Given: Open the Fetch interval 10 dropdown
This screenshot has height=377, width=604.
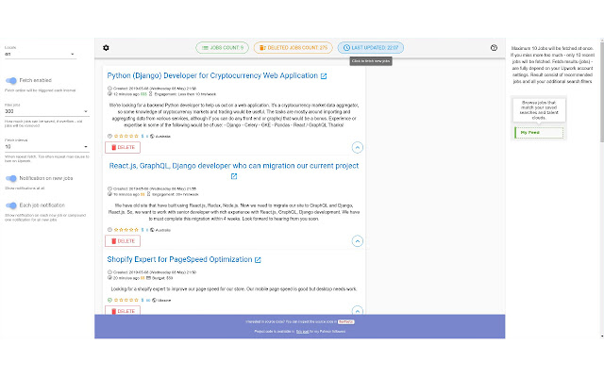Looking at the screenshot, I should click(46, 147).
